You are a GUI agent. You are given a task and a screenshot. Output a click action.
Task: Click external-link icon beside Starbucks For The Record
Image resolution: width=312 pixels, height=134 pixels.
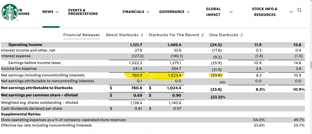202,35
